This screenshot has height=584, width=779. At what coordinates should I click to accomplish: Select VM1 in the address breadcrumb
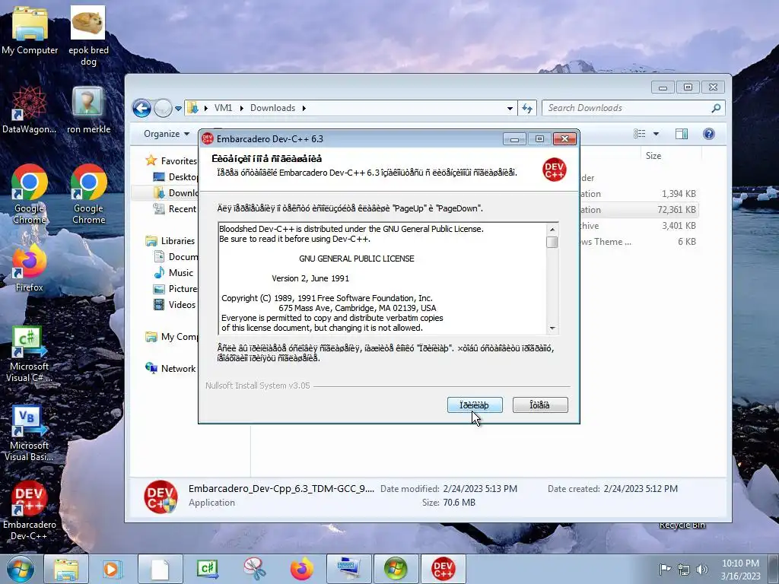(x=223, y=108)
